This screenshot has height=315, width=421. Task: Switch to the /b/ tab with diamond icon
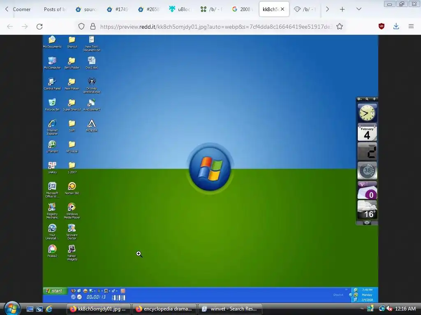point(305,9)
